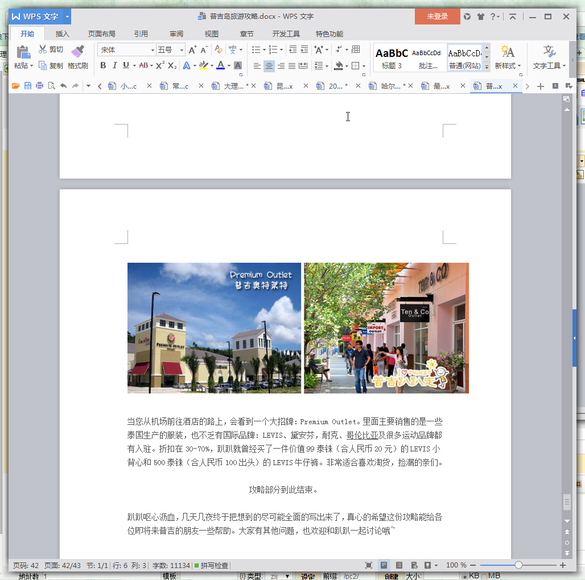Image resolution: width=585 pixels, height=580 pixels.
Task: Click the text effects A icon
Action: pos(187,65)
